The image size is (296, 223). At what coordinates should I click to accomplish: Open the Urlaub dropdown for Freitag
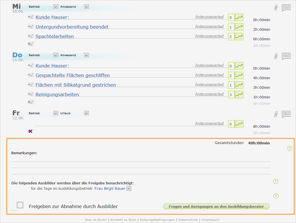pos(86,113)
